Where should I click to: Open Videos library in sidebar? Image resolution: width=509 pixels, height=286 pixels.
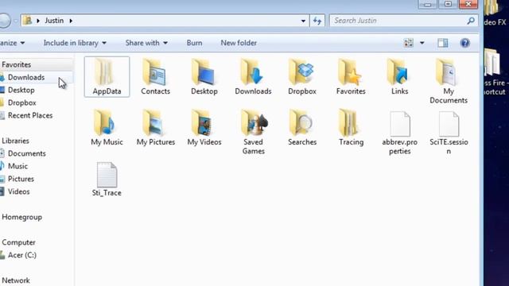point(18,191)
